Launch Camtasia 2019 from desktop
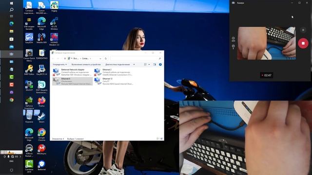 click(29, 166)
